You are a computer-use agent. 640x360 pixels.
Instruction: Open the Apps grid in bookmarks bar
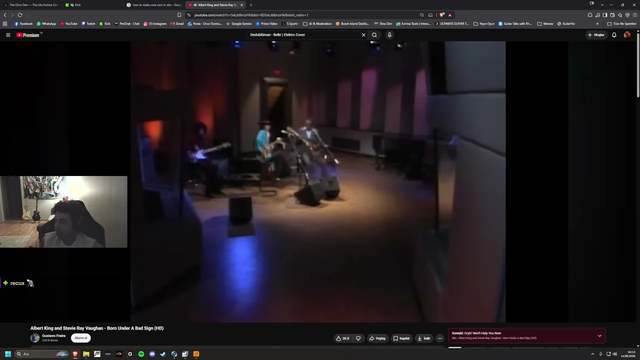(x=5, y=23)
